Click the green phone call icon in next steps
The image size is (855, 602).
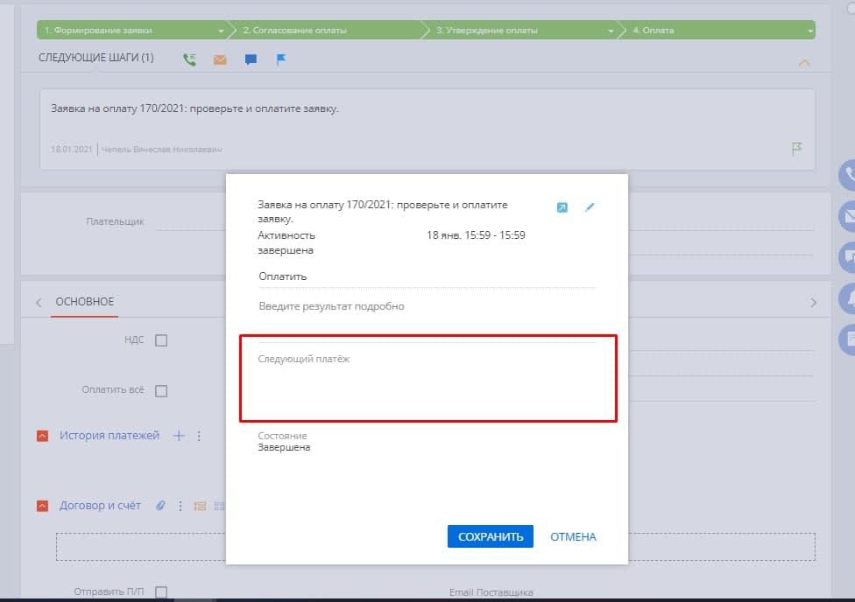coord(189,59)
